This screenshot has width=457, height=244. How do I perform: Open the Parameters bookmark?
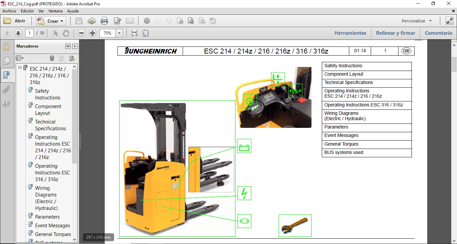click(47, 217)
